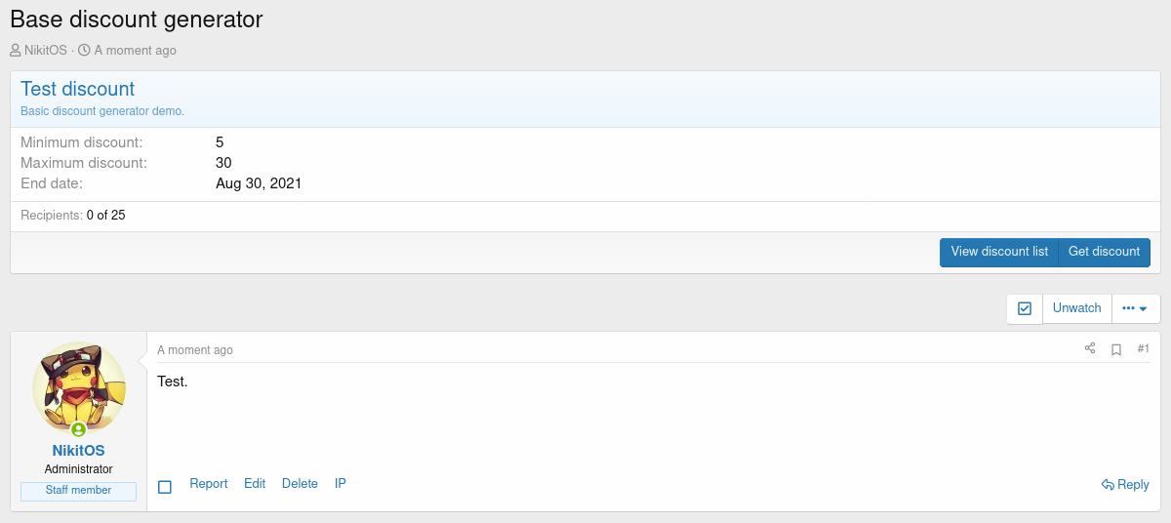1171x523 pixels.
Task: Click the share post icon
Action: pyautogui.click(x=1090, y=348)
